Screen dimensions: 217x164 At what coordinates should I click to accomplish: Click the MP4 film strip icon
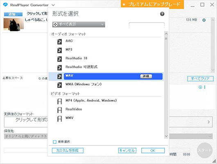[59, 101]
